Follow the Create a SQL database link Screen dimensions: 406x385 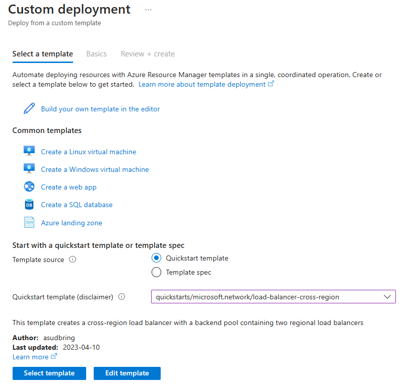77,205
